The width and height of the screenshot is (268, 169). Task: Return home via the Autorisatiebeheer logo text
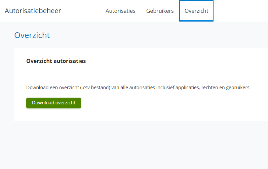(x=33, y=11)
